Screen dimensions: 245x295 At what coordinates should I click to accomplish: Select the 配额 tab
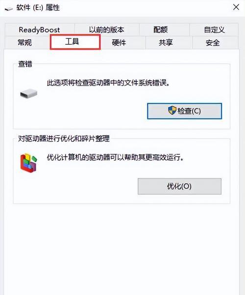(161, 29)
